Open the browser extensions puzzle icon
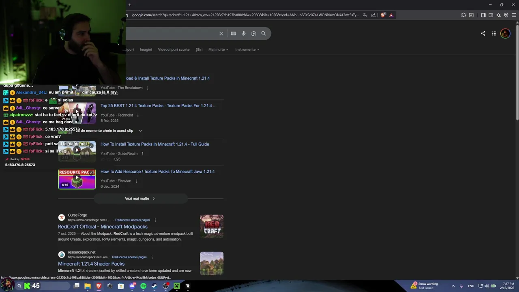 pos(463,15)
